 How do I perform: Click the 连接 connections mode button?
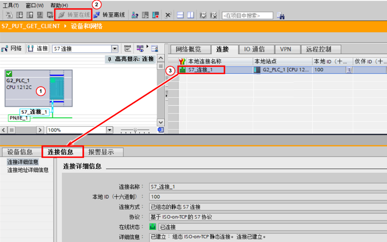coord(38,48)
